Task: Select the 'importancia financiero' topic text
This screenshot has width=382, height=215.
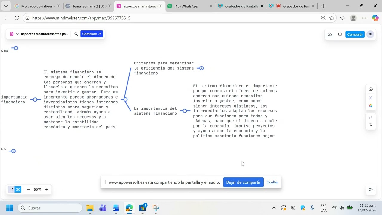Action: pos(14,99)
